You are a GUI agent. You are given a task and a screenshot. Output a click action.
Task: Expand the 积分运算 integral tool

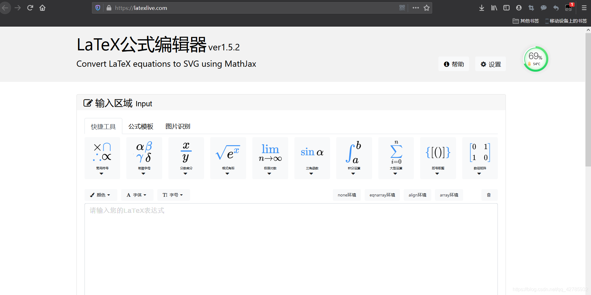[x=354, y=158]
